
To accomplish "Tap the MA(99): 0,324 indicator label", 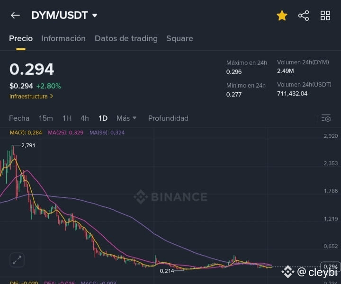I will point(107,133).
